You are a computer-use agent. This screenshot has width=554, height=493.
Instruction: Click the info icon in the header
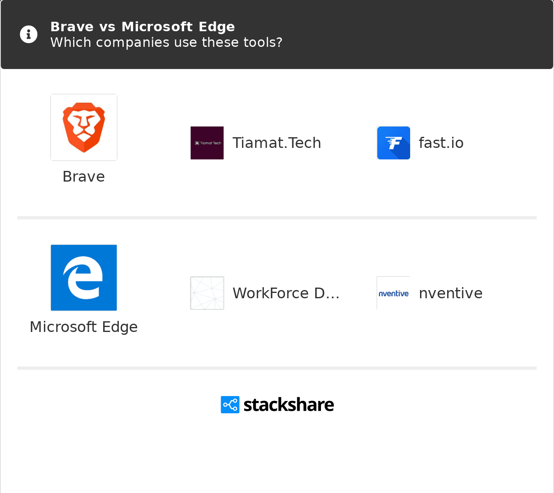[x=29, y=35]
